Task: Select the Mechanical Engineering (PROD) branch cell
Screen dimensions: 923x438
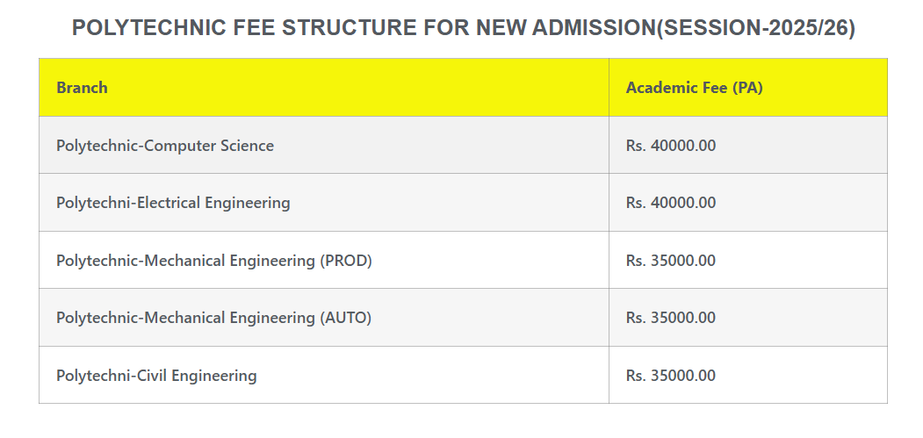Action: coord(214,261)
